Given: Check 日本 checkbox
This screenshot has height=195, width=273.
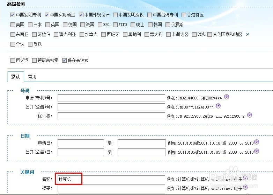Looking at the screenshot, I should (30, 25).
